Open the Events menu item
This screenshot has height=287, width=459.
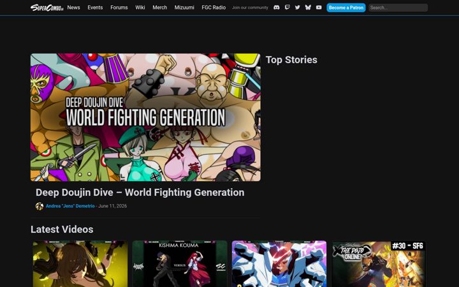pyautogui.click(x=95, y=7)
